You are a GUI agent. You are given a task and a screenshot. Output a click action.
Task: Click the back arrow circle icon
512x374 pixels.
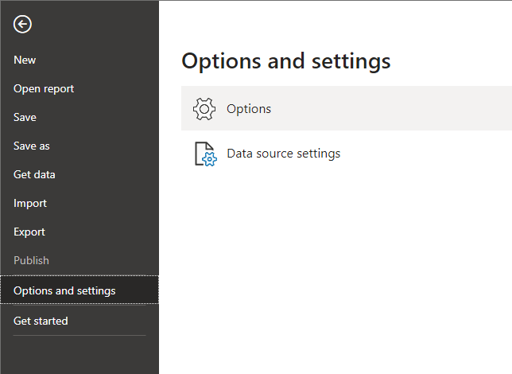tap(22, 24)
